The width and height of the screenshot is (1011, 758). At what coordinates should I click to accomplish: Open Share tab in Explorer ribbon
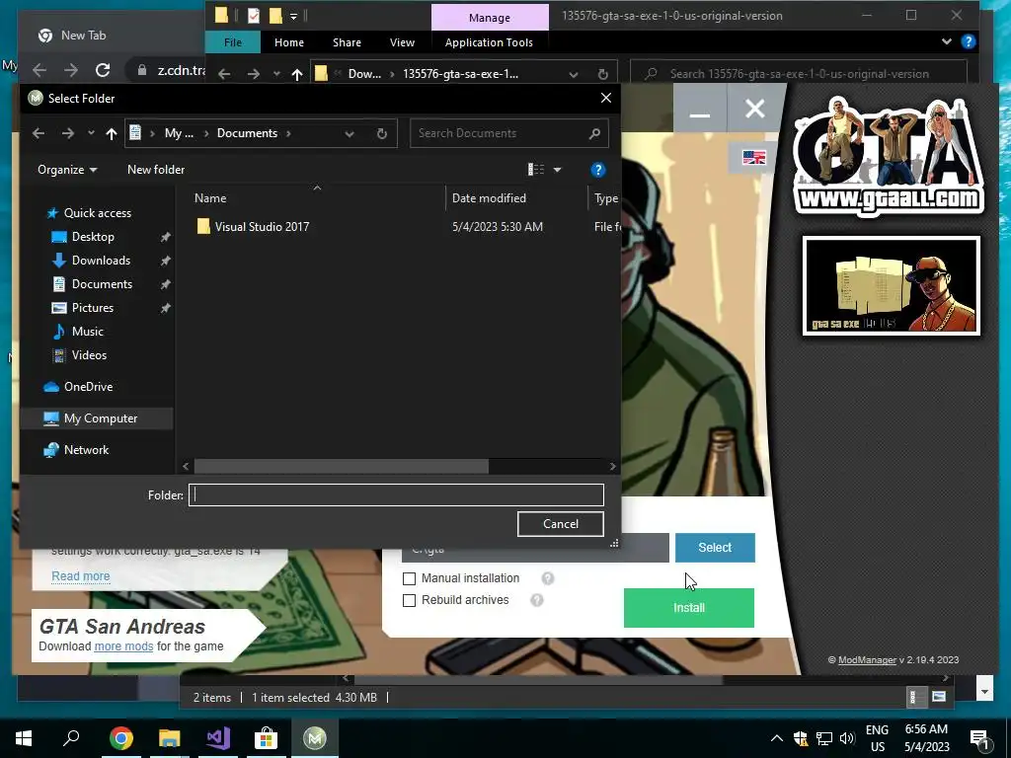[347, 42]
